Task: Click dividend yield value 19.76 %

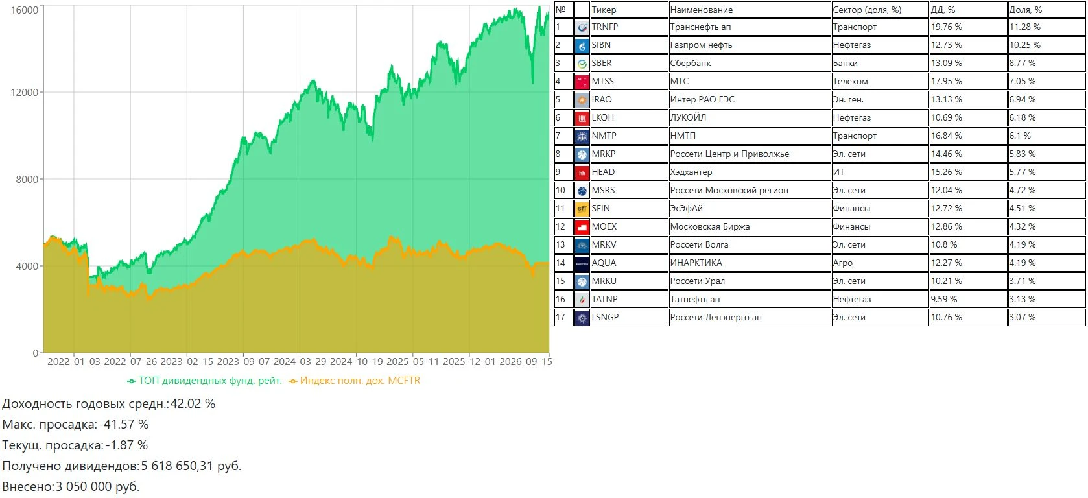Action: (947, 27)
